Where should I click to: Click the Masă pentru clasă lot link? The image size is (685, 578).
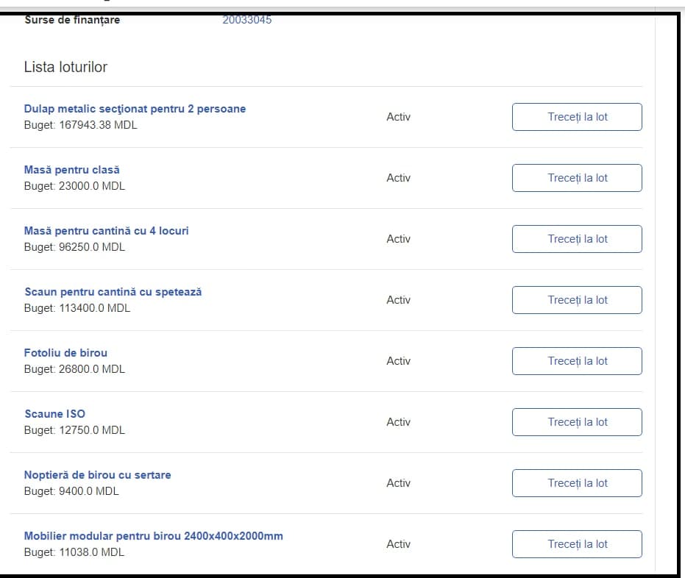71,170
